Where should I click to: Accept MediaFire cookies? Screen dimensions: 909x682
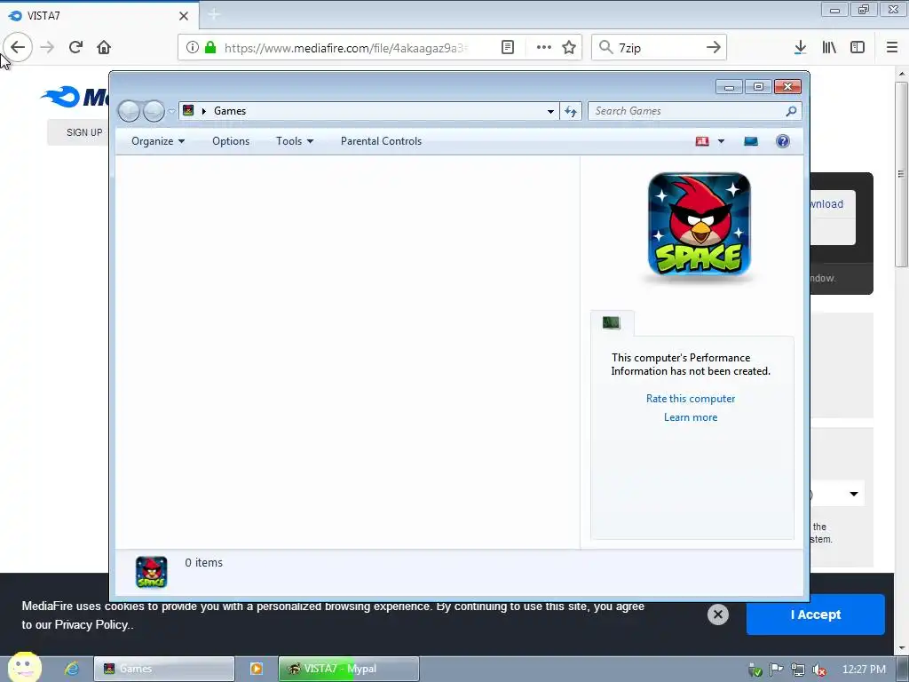[x=815, y=615]
